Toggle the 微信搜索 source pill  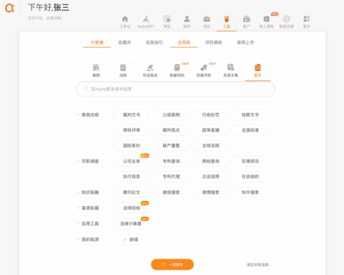pyautogui.click(x=171, y=192)
